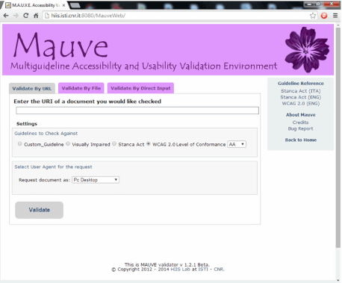
Task: Click the browser forward arrow
Action: (16, 16)
